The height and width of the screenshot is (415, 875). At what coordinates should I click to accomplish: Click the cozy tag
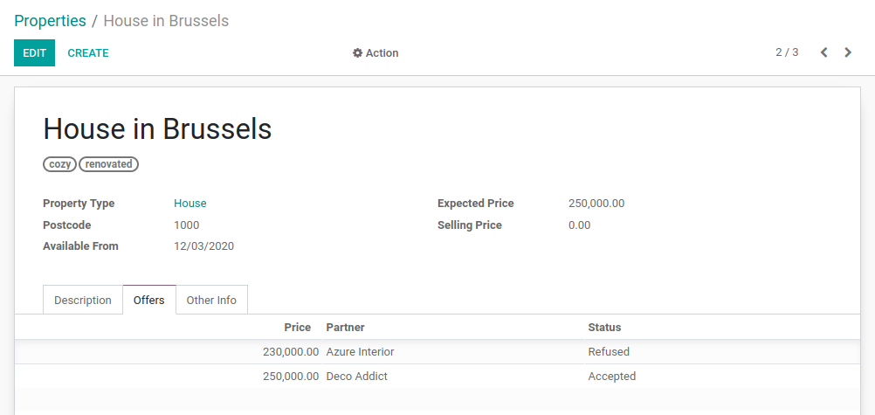(x=60, y=164)
